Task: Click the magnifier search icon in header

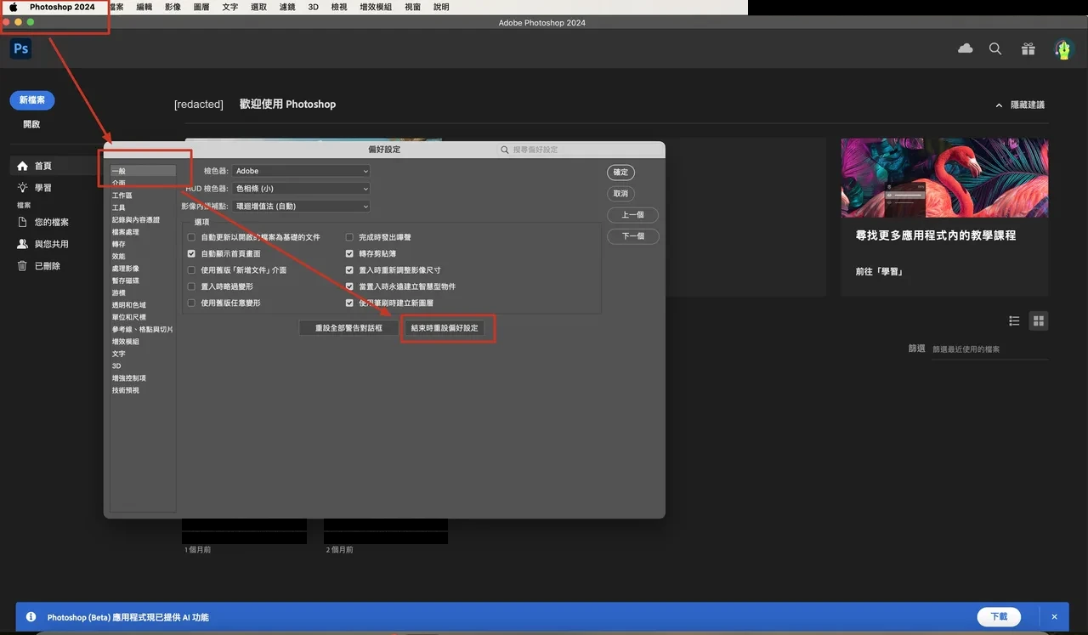Action: coord(995,49)
